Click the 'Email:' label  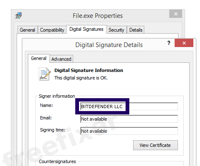pos(46,118)
